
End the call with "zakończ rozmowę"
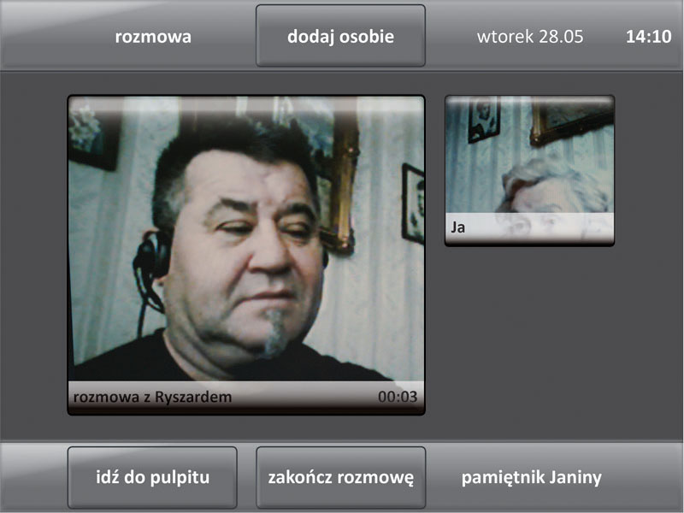pyautogui.click(x=340, y=478)
